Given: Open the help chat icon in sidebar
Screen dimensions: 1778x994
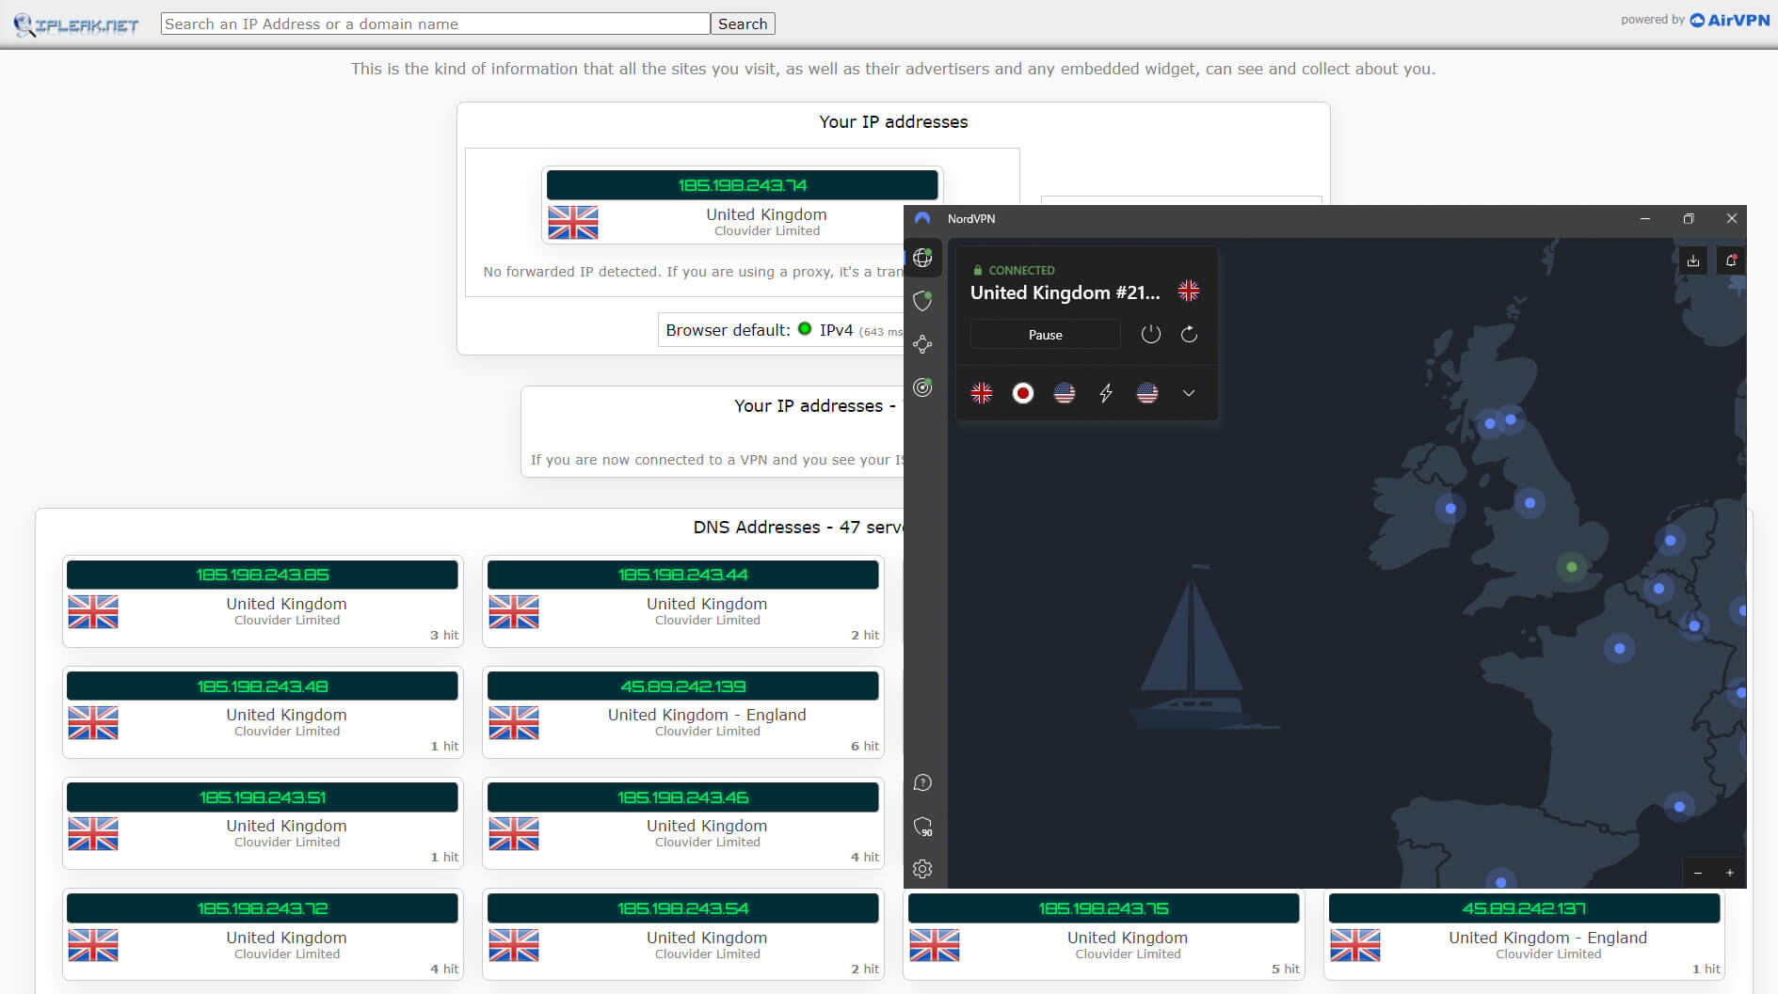Looking at the screenshot, I should 922,782.
